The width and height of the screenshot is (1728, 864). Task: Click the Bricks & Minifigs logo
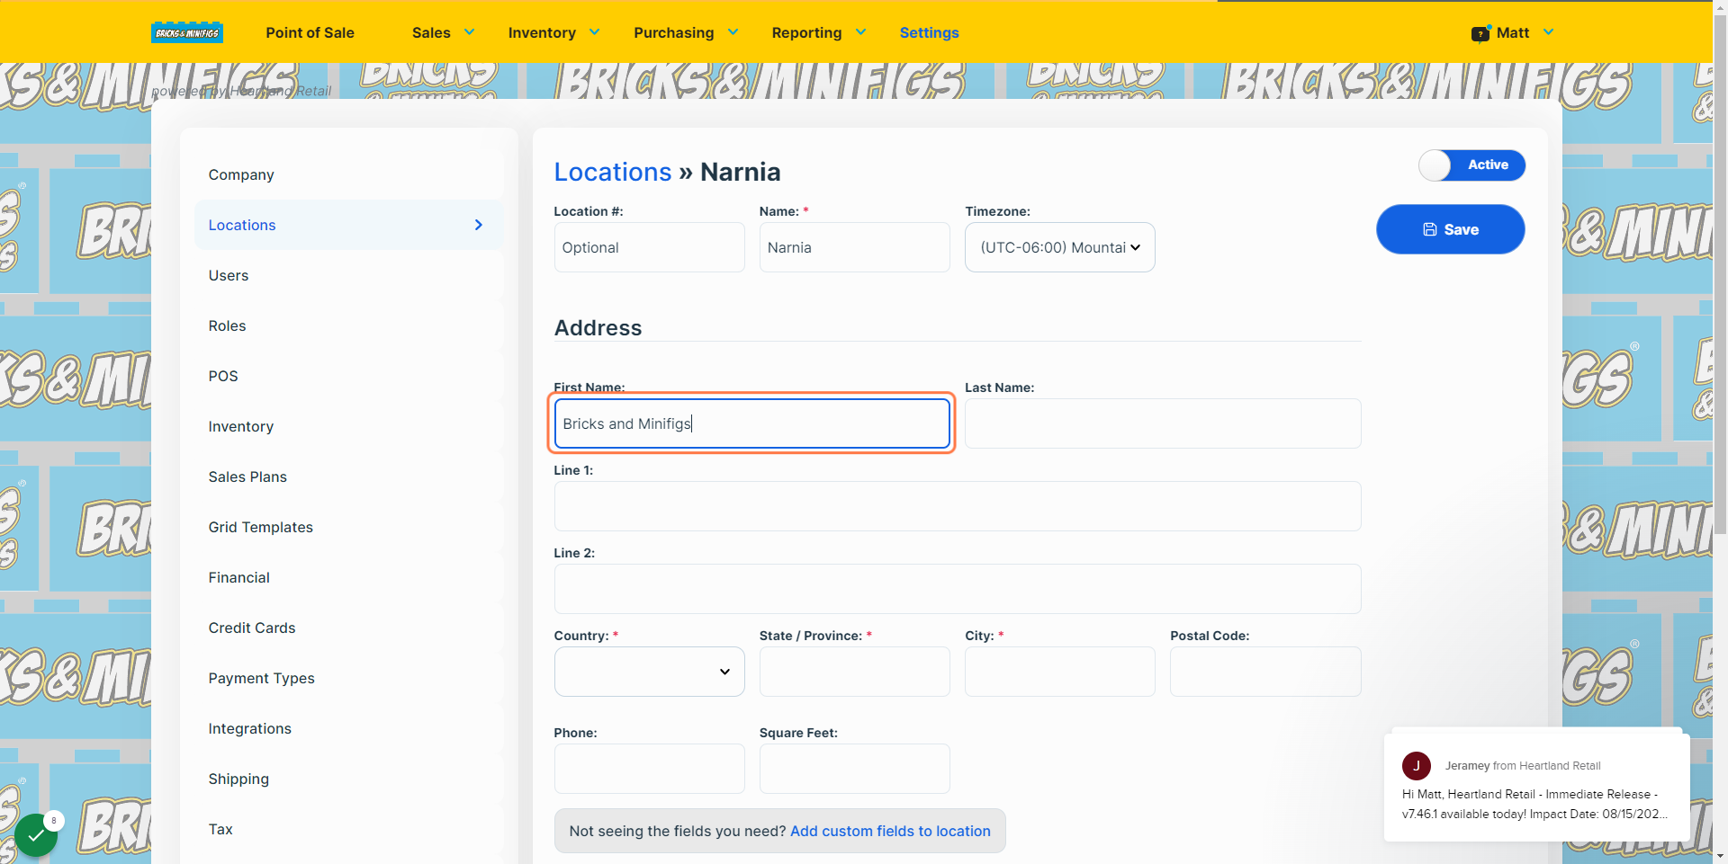click(187, 32)
